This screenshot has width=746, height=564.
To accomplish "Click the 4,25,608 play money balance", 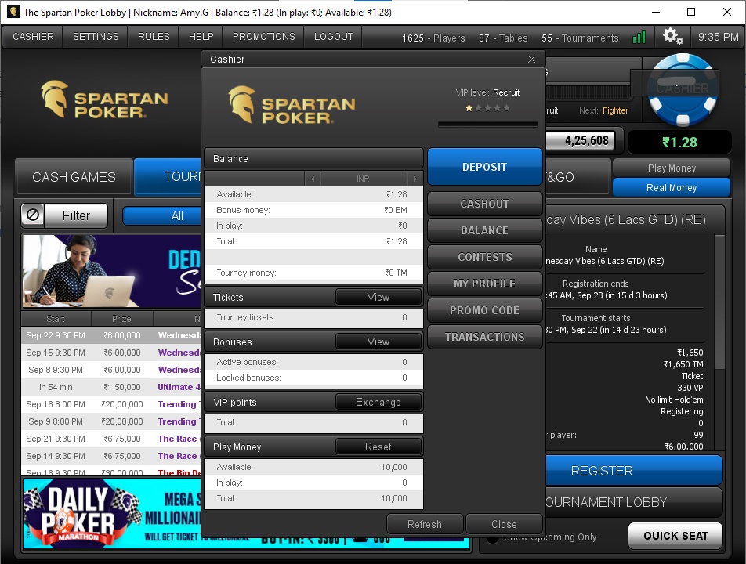I will click(581, 141).
